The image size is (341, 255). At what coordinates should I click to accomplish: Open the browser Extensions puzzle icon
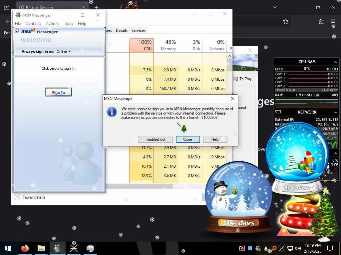click(321, 21)
